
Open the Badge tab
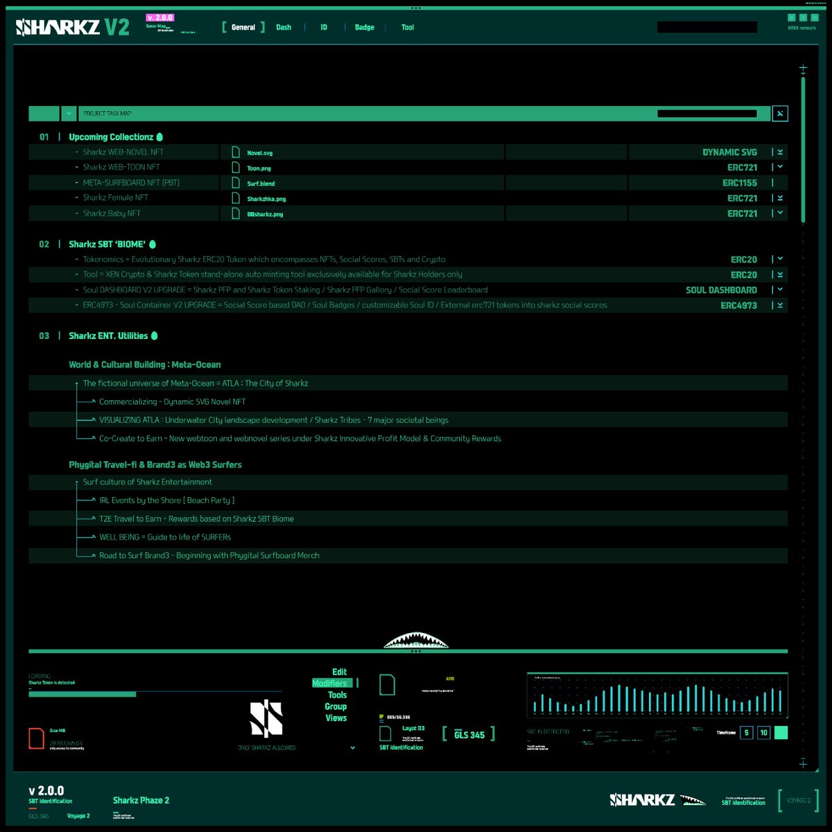pos(365,27)
